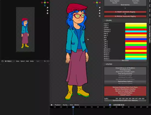Click Suffix text input field
This screenshot has width=151, height=115.
[130, 99]
